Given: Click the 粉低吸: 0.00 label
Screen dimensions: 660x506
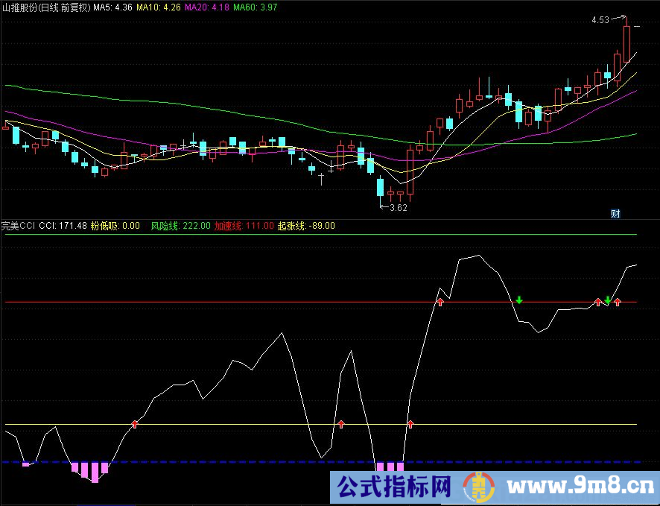Looking at the screenshot, I should pyautogui.click(x=115, y=226).
